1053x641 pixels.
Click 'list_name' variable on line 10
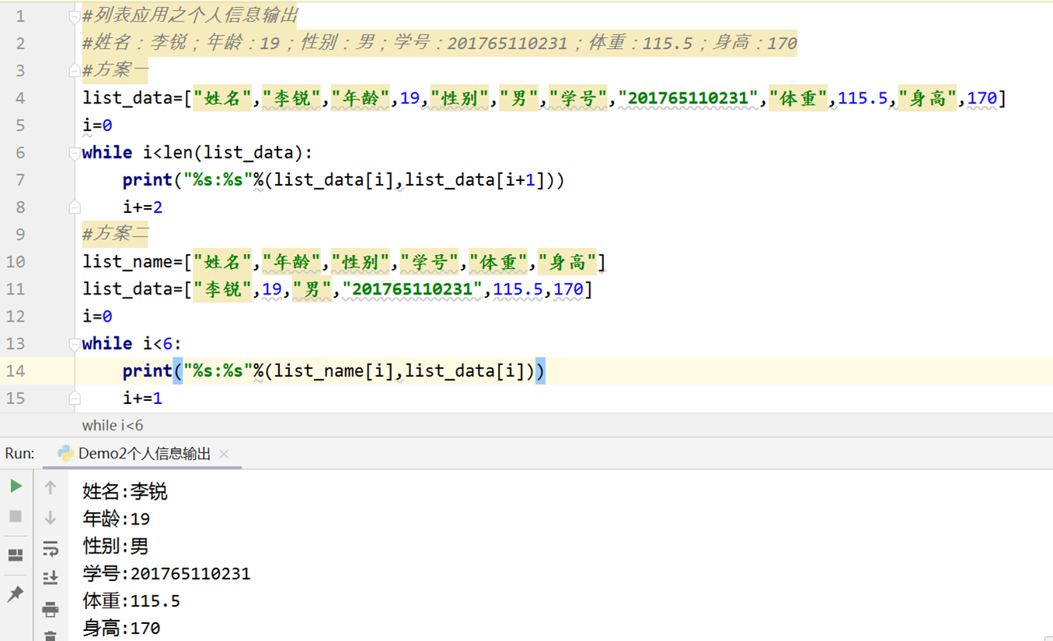pyautogui.click(x=128, y=263)
